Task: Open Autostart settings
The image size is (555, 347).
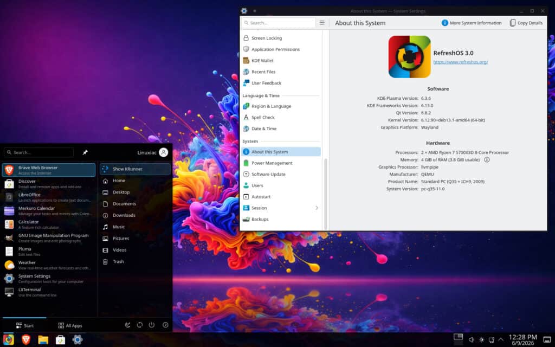Action: pyautogui.click(x=281, y=196)
